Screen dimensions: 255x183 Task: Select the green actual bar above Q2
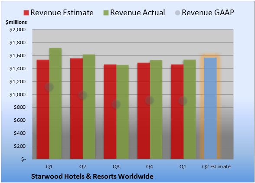coord(89,107)
